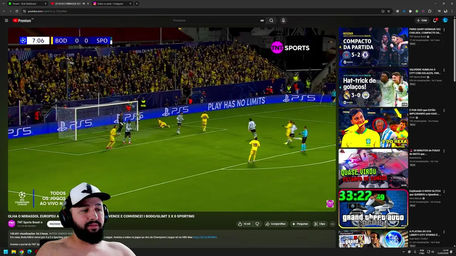This screenshot has height=256, width=456.
Task: Open title É POR ISSO que ESTÃO IMPLORANDO
Action: 424,112
